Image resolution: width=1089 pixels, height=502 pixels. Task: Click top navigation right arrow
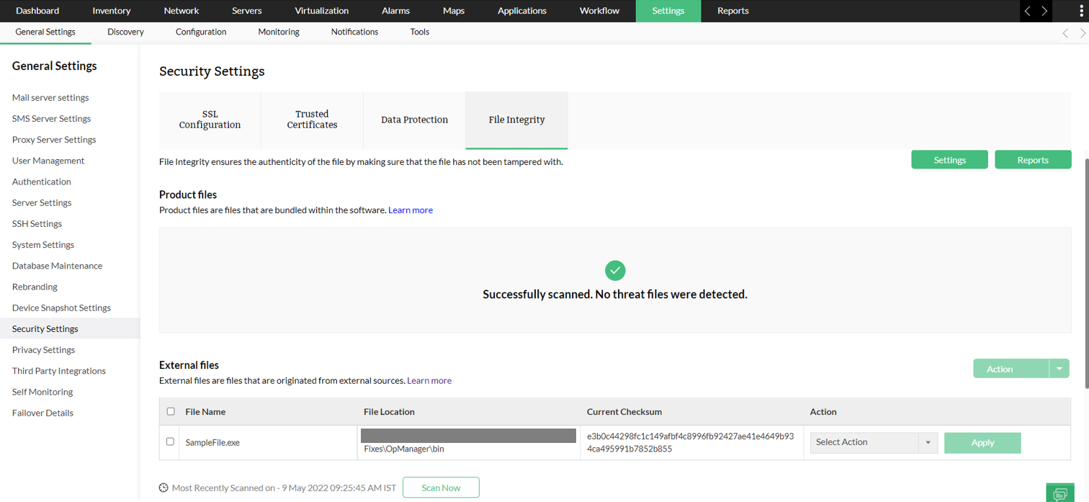(x=1044, y=11)
